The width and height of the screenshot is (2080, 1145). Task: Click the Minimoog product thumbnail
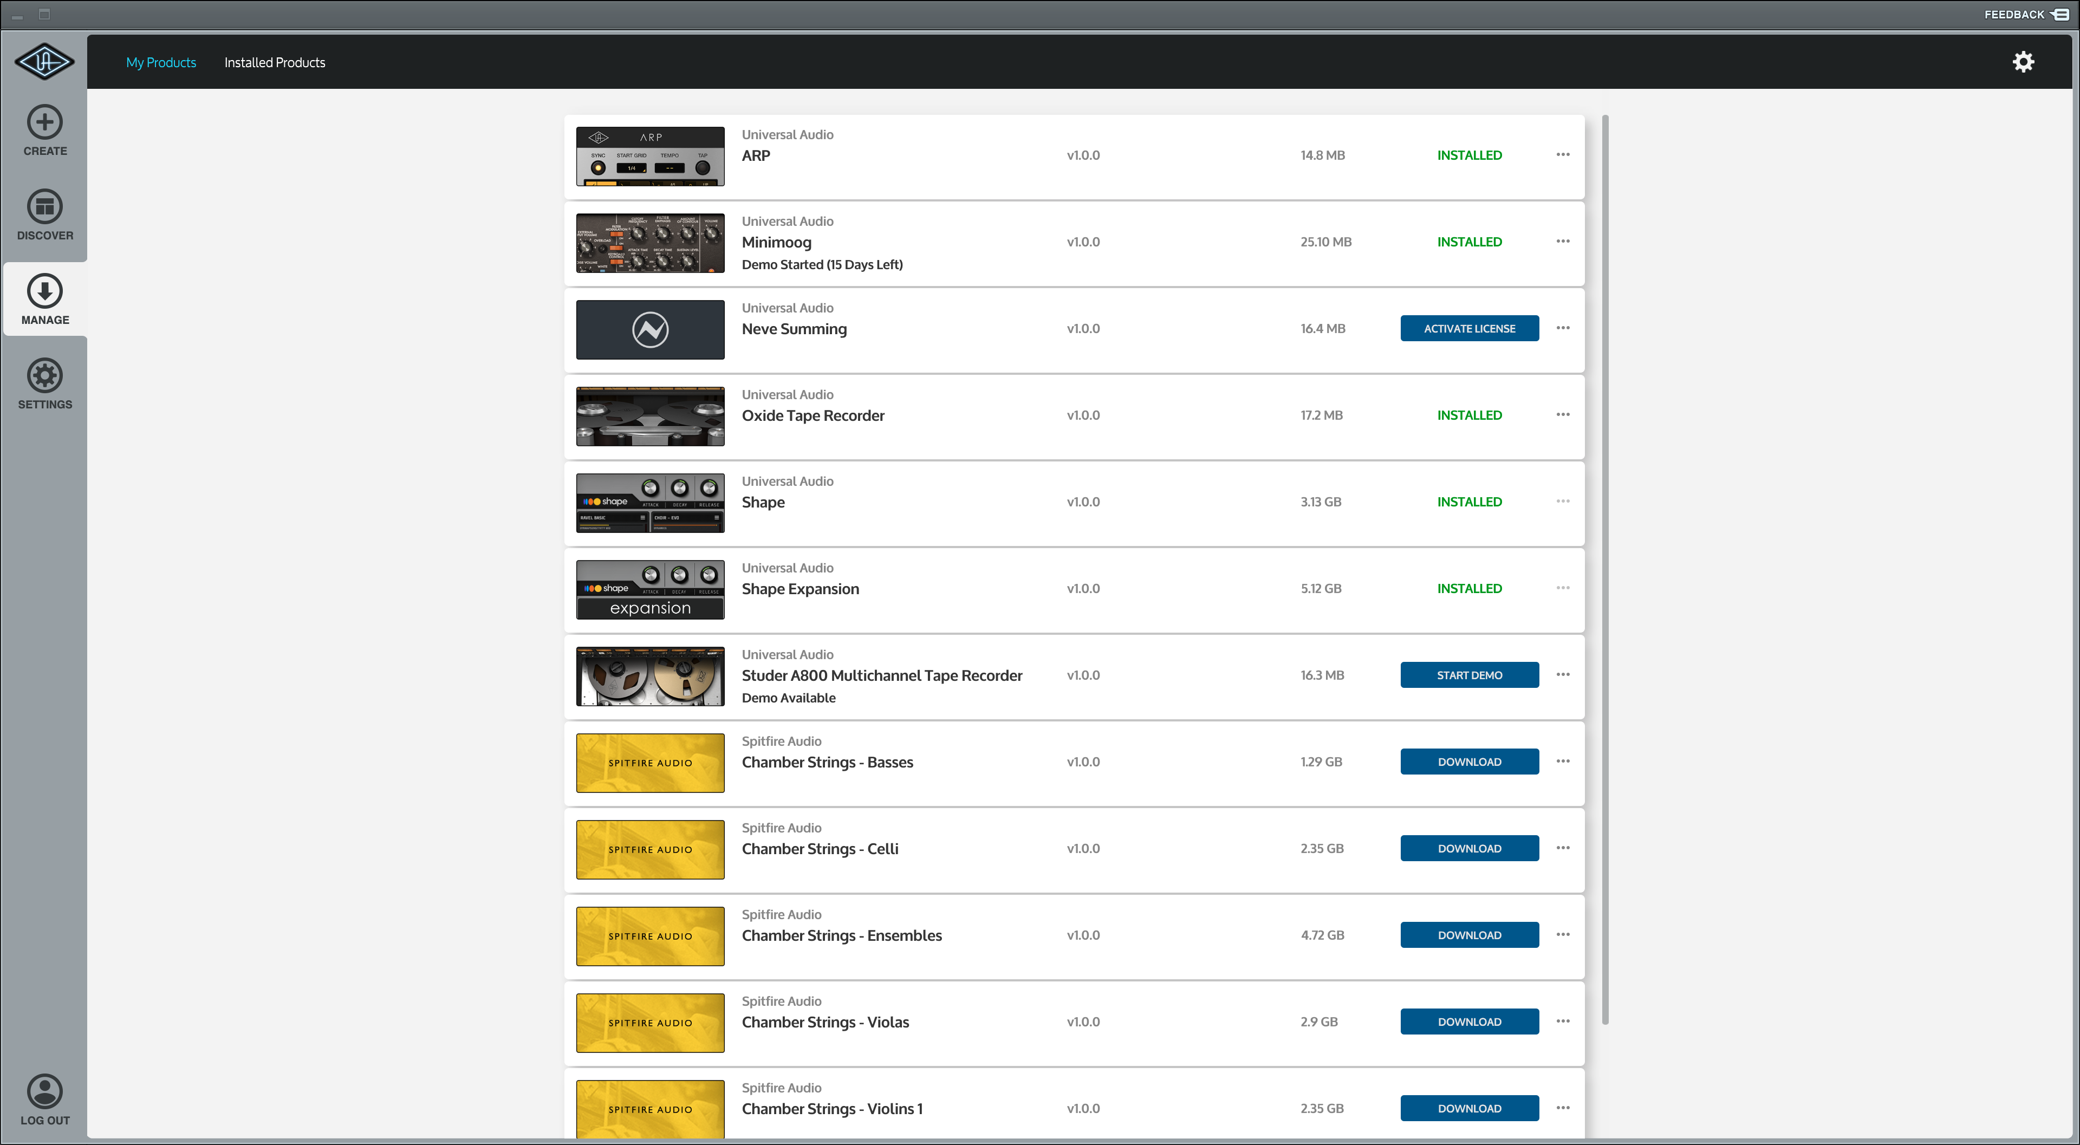point(650,243)
